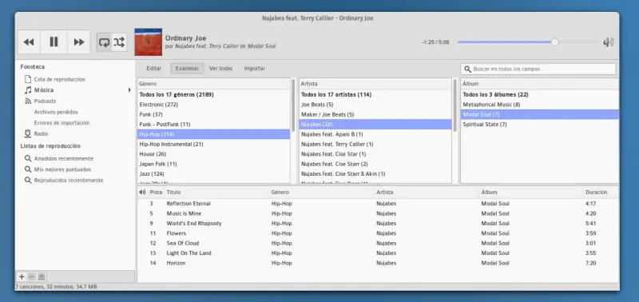Select the House (26) genre

[x=213, y=154]
